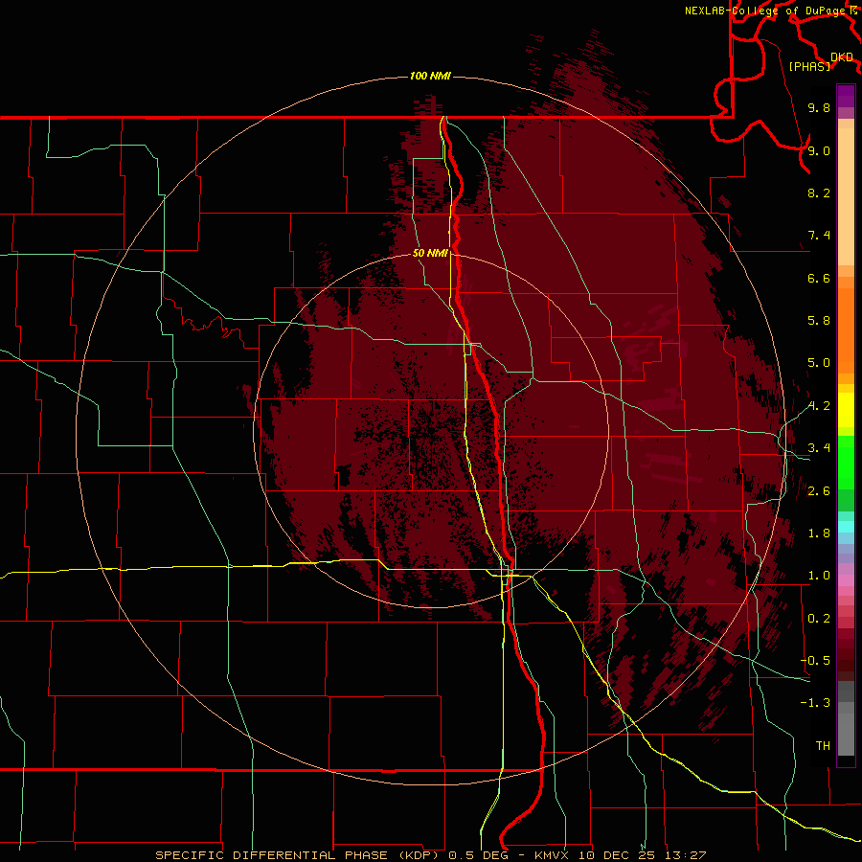
Task: Click the KMVX radar site identifier
Action: (x=552, y=855)
